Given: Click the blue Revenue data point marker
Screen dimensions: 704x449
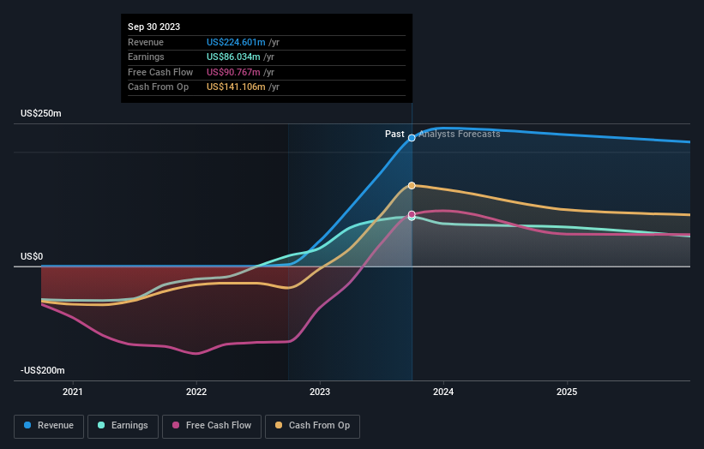Looking at the screenshot, I should pyautogui.click(x=412, y=138).
